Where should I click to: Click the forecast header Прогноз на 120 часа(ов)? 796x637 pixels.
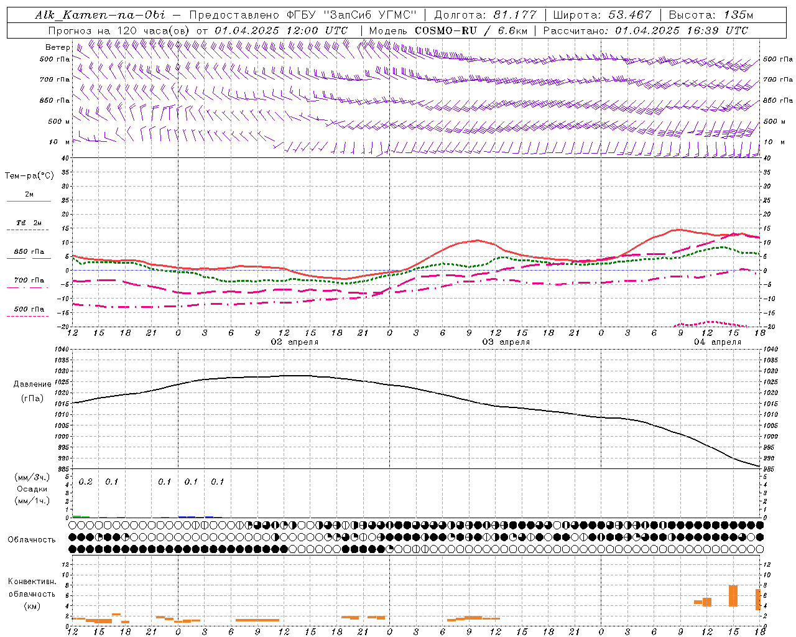pyautogui.click(x=119, y=30)
